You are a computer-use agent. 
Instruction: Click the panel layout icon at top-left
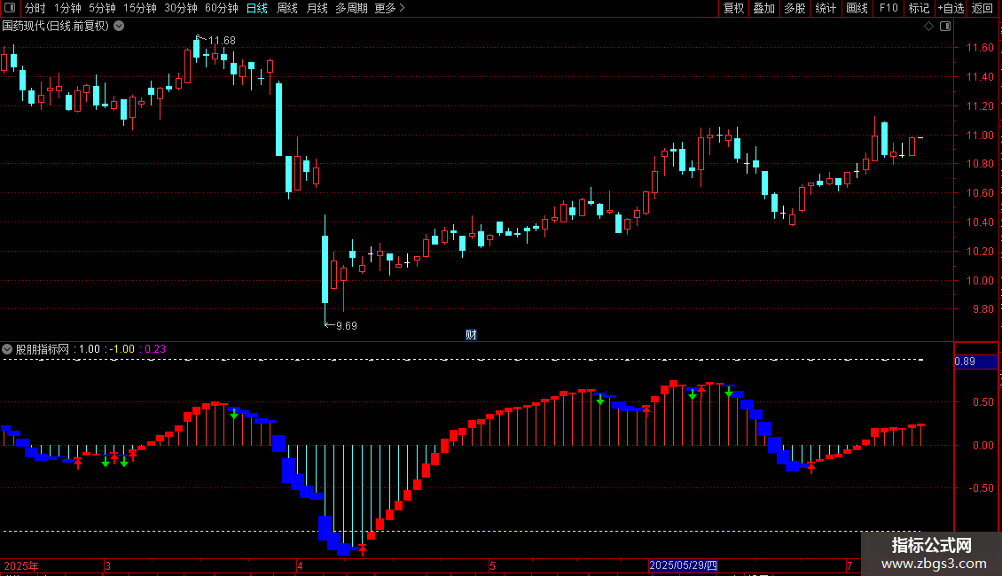tap(10, 8)
